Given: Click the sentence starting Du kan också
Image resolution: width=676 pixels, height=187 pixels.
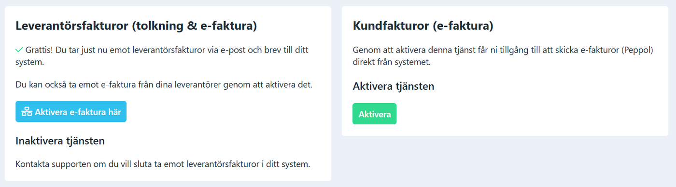Looking at the screenshot, I should [164, 85].
